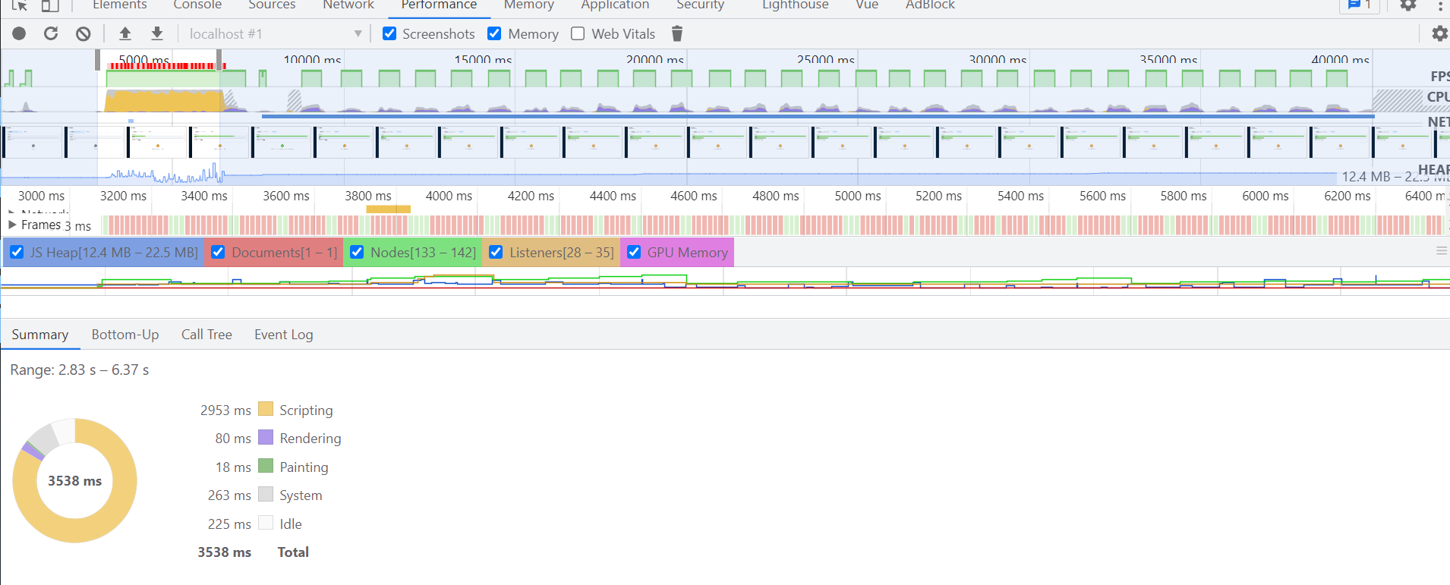Open memory counters hamburger menu
The image size is (1450, 585).
click(1441, 251)
